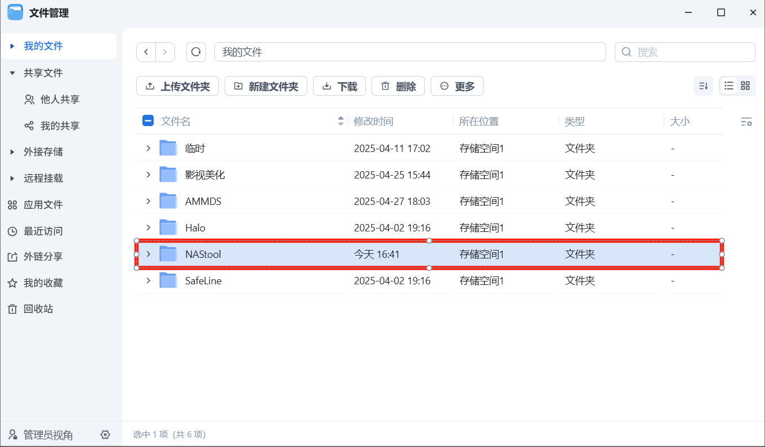Go back with the left arrow button

point(146,52)
